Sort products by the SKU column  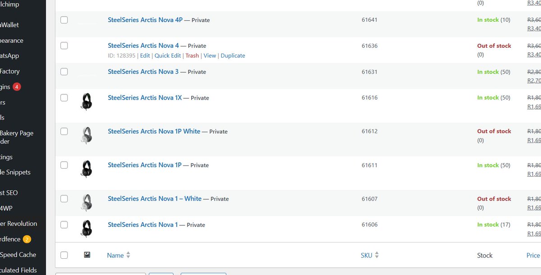pos(370,255)
